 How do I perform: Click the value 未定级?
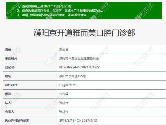pyautogui.click(x=64, y=94)
